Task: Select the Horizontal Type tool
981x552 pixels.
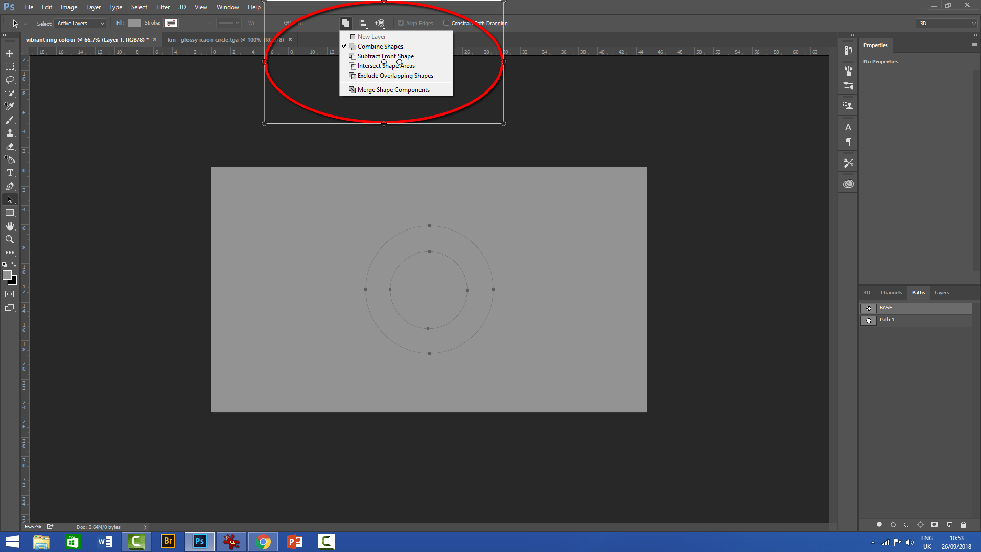Action: click(10, 173)
